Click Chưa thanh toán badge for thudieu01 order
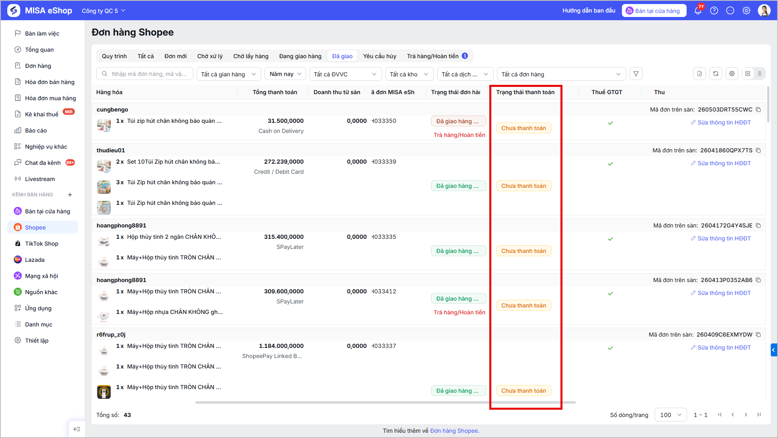778x438 pixels. pyautogui.click(x=524, y=186)
